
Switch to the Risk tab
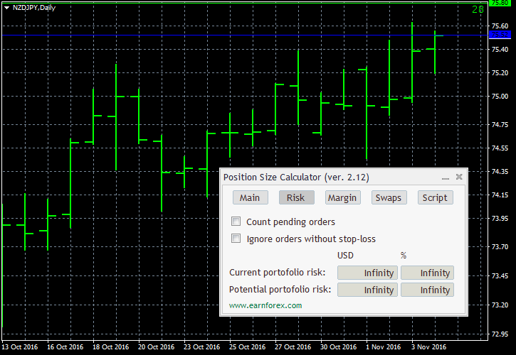pyautogui.click(x=297, y=197)
